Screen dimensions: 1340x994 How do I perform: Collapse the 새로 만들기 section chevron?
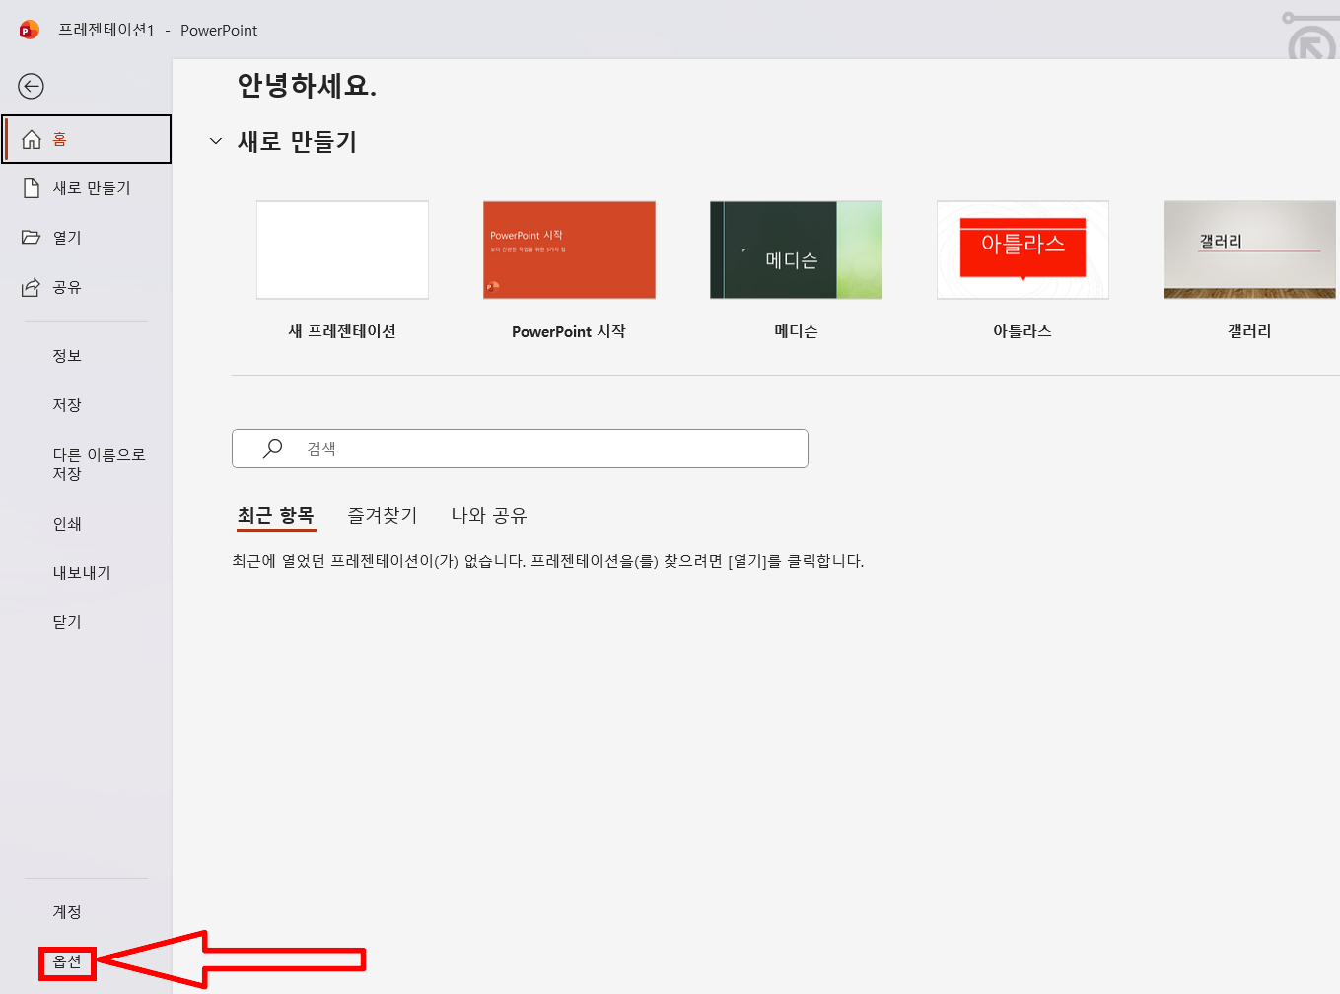click(216, 141)
